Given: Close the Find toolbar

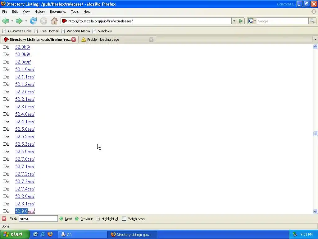Looking at the screenshot, I should 4,219.
